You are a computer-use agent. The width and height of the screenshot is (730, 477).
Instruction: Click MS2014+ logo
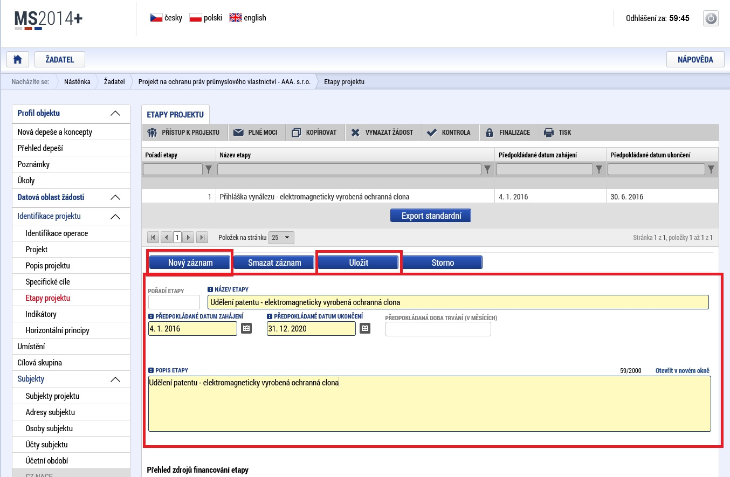(49, 19)
